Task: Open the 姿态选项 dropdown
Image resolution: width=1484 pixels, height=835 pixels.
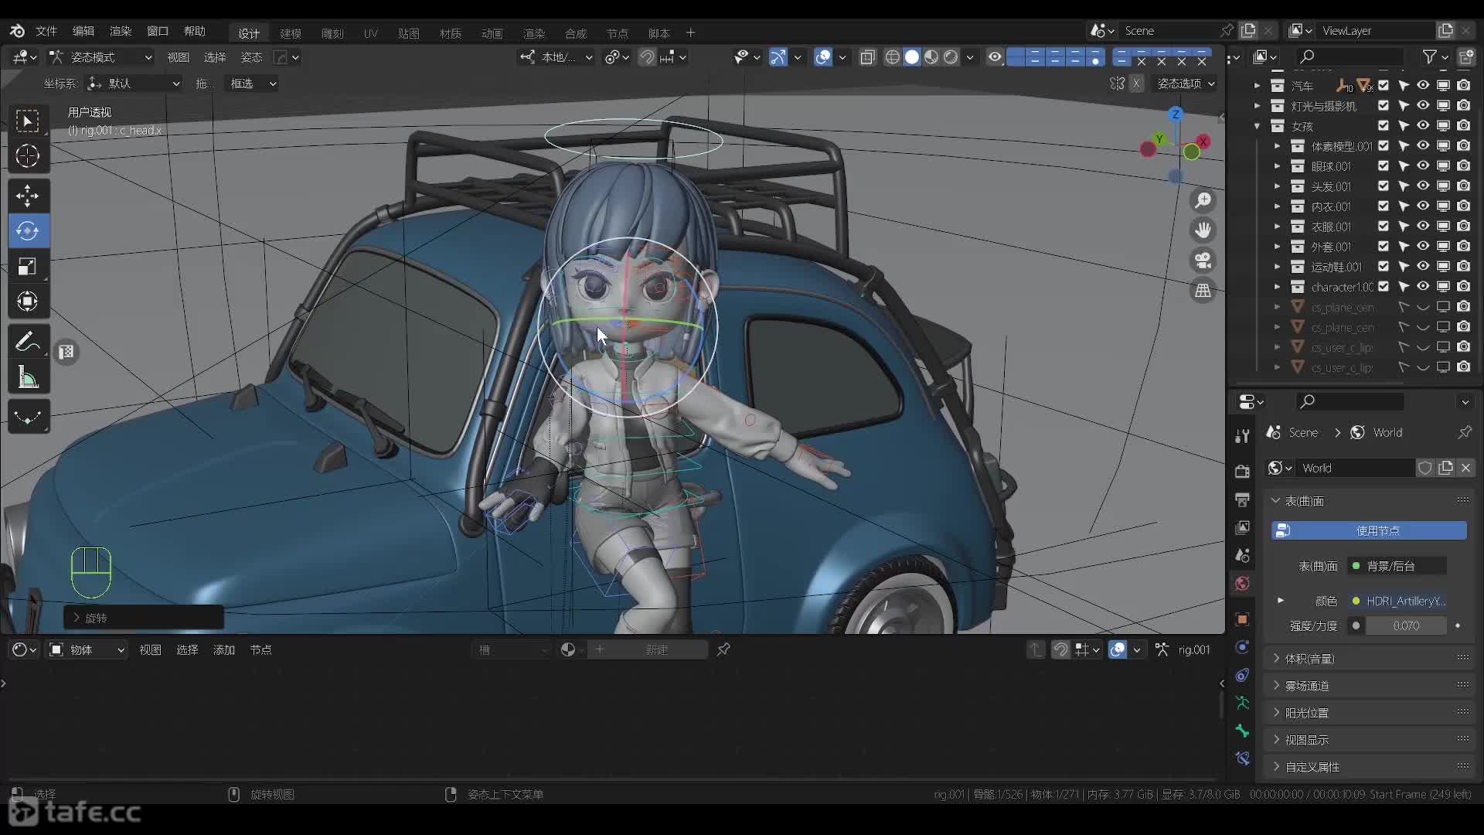Action: (x=1186, y=83)
